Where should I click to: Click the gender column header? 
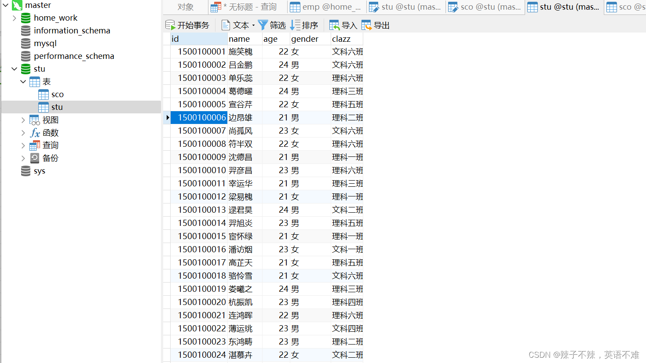coord(310,39)
